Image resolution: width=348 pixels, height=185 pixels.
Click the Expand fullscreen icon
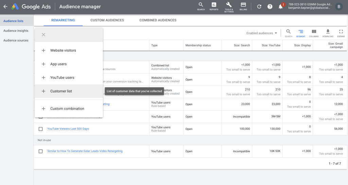pyautogui.click(x=341, y=33)
